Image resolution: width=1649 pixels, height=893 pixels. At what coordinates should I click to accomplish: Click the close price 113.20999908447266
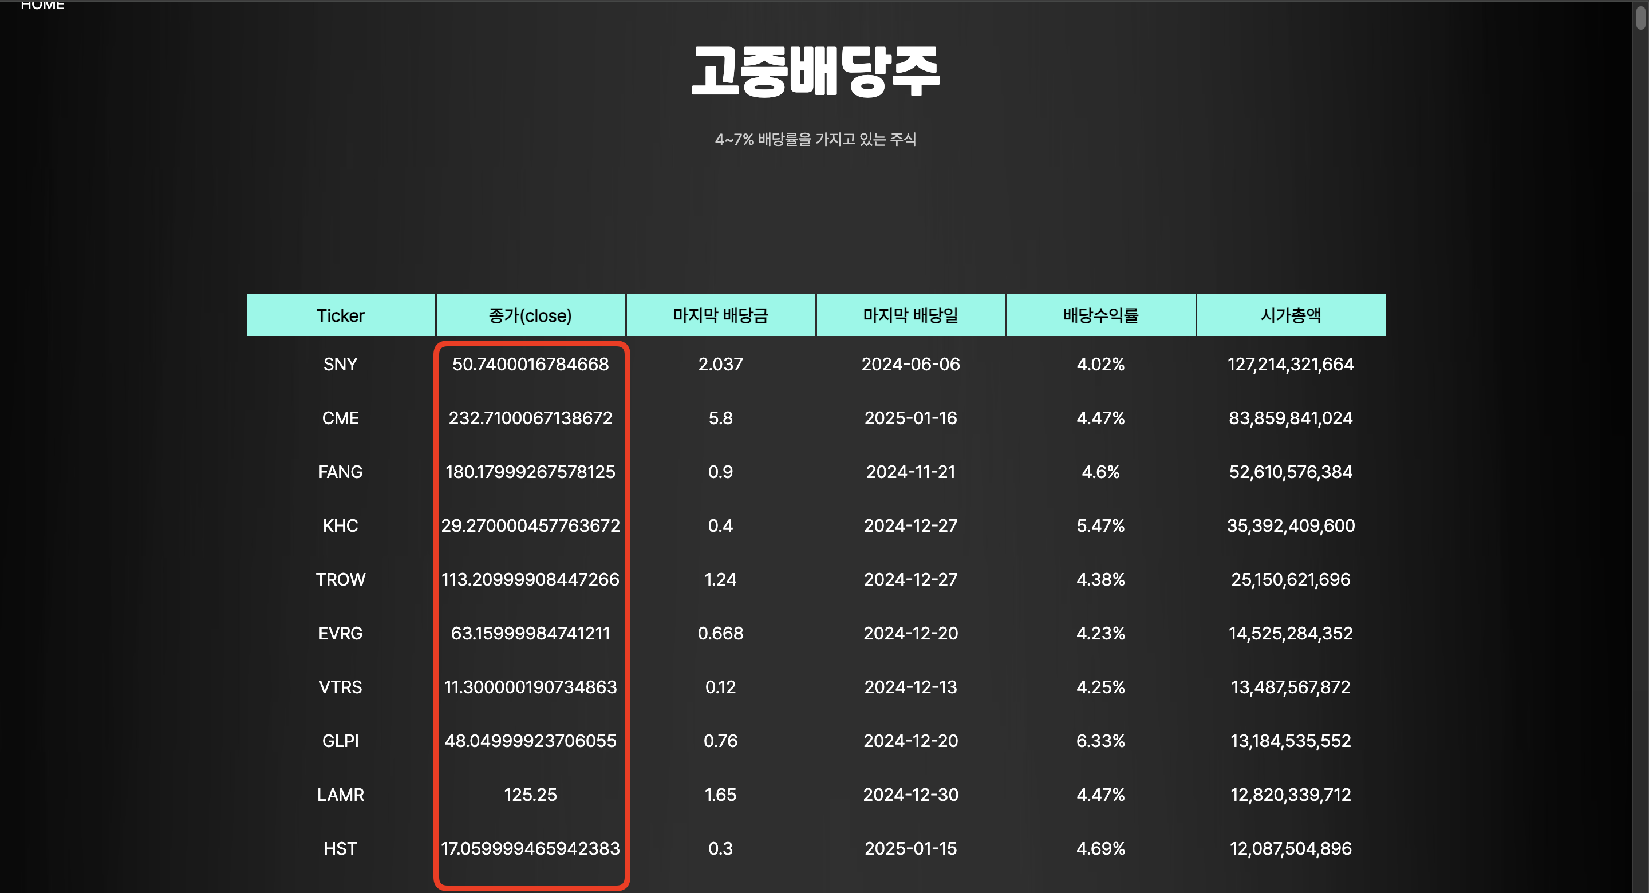(531, 579)
